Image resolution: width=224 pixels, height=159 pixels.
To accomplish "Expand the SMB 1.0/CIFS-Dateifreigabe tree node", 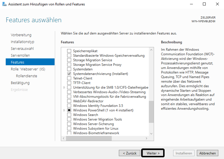I will [64, 87].
